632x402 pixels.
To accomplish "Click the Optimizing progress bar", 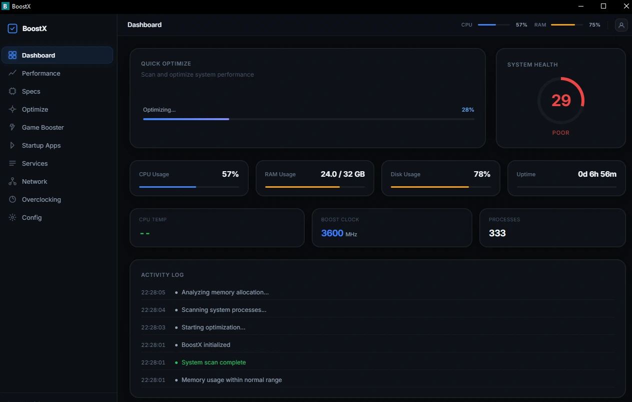I will coord(309,119).
